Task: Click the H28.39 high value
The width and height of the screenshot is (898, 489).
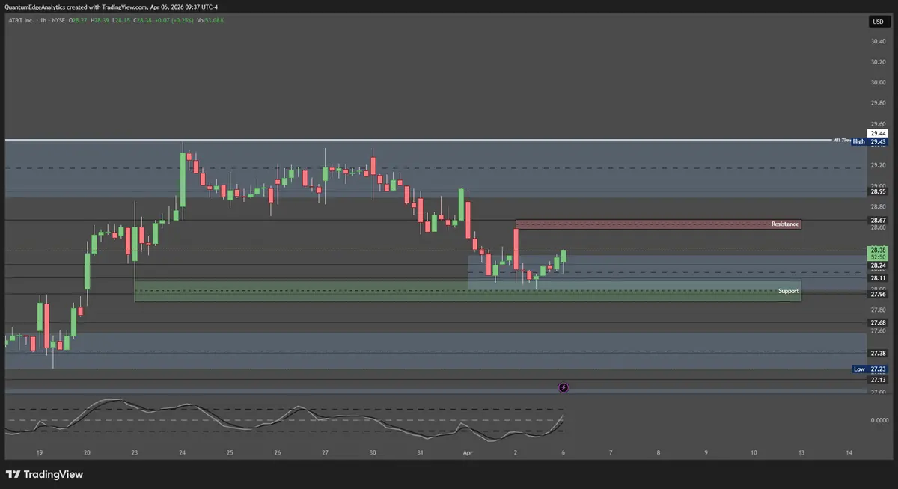Action: 100,20
